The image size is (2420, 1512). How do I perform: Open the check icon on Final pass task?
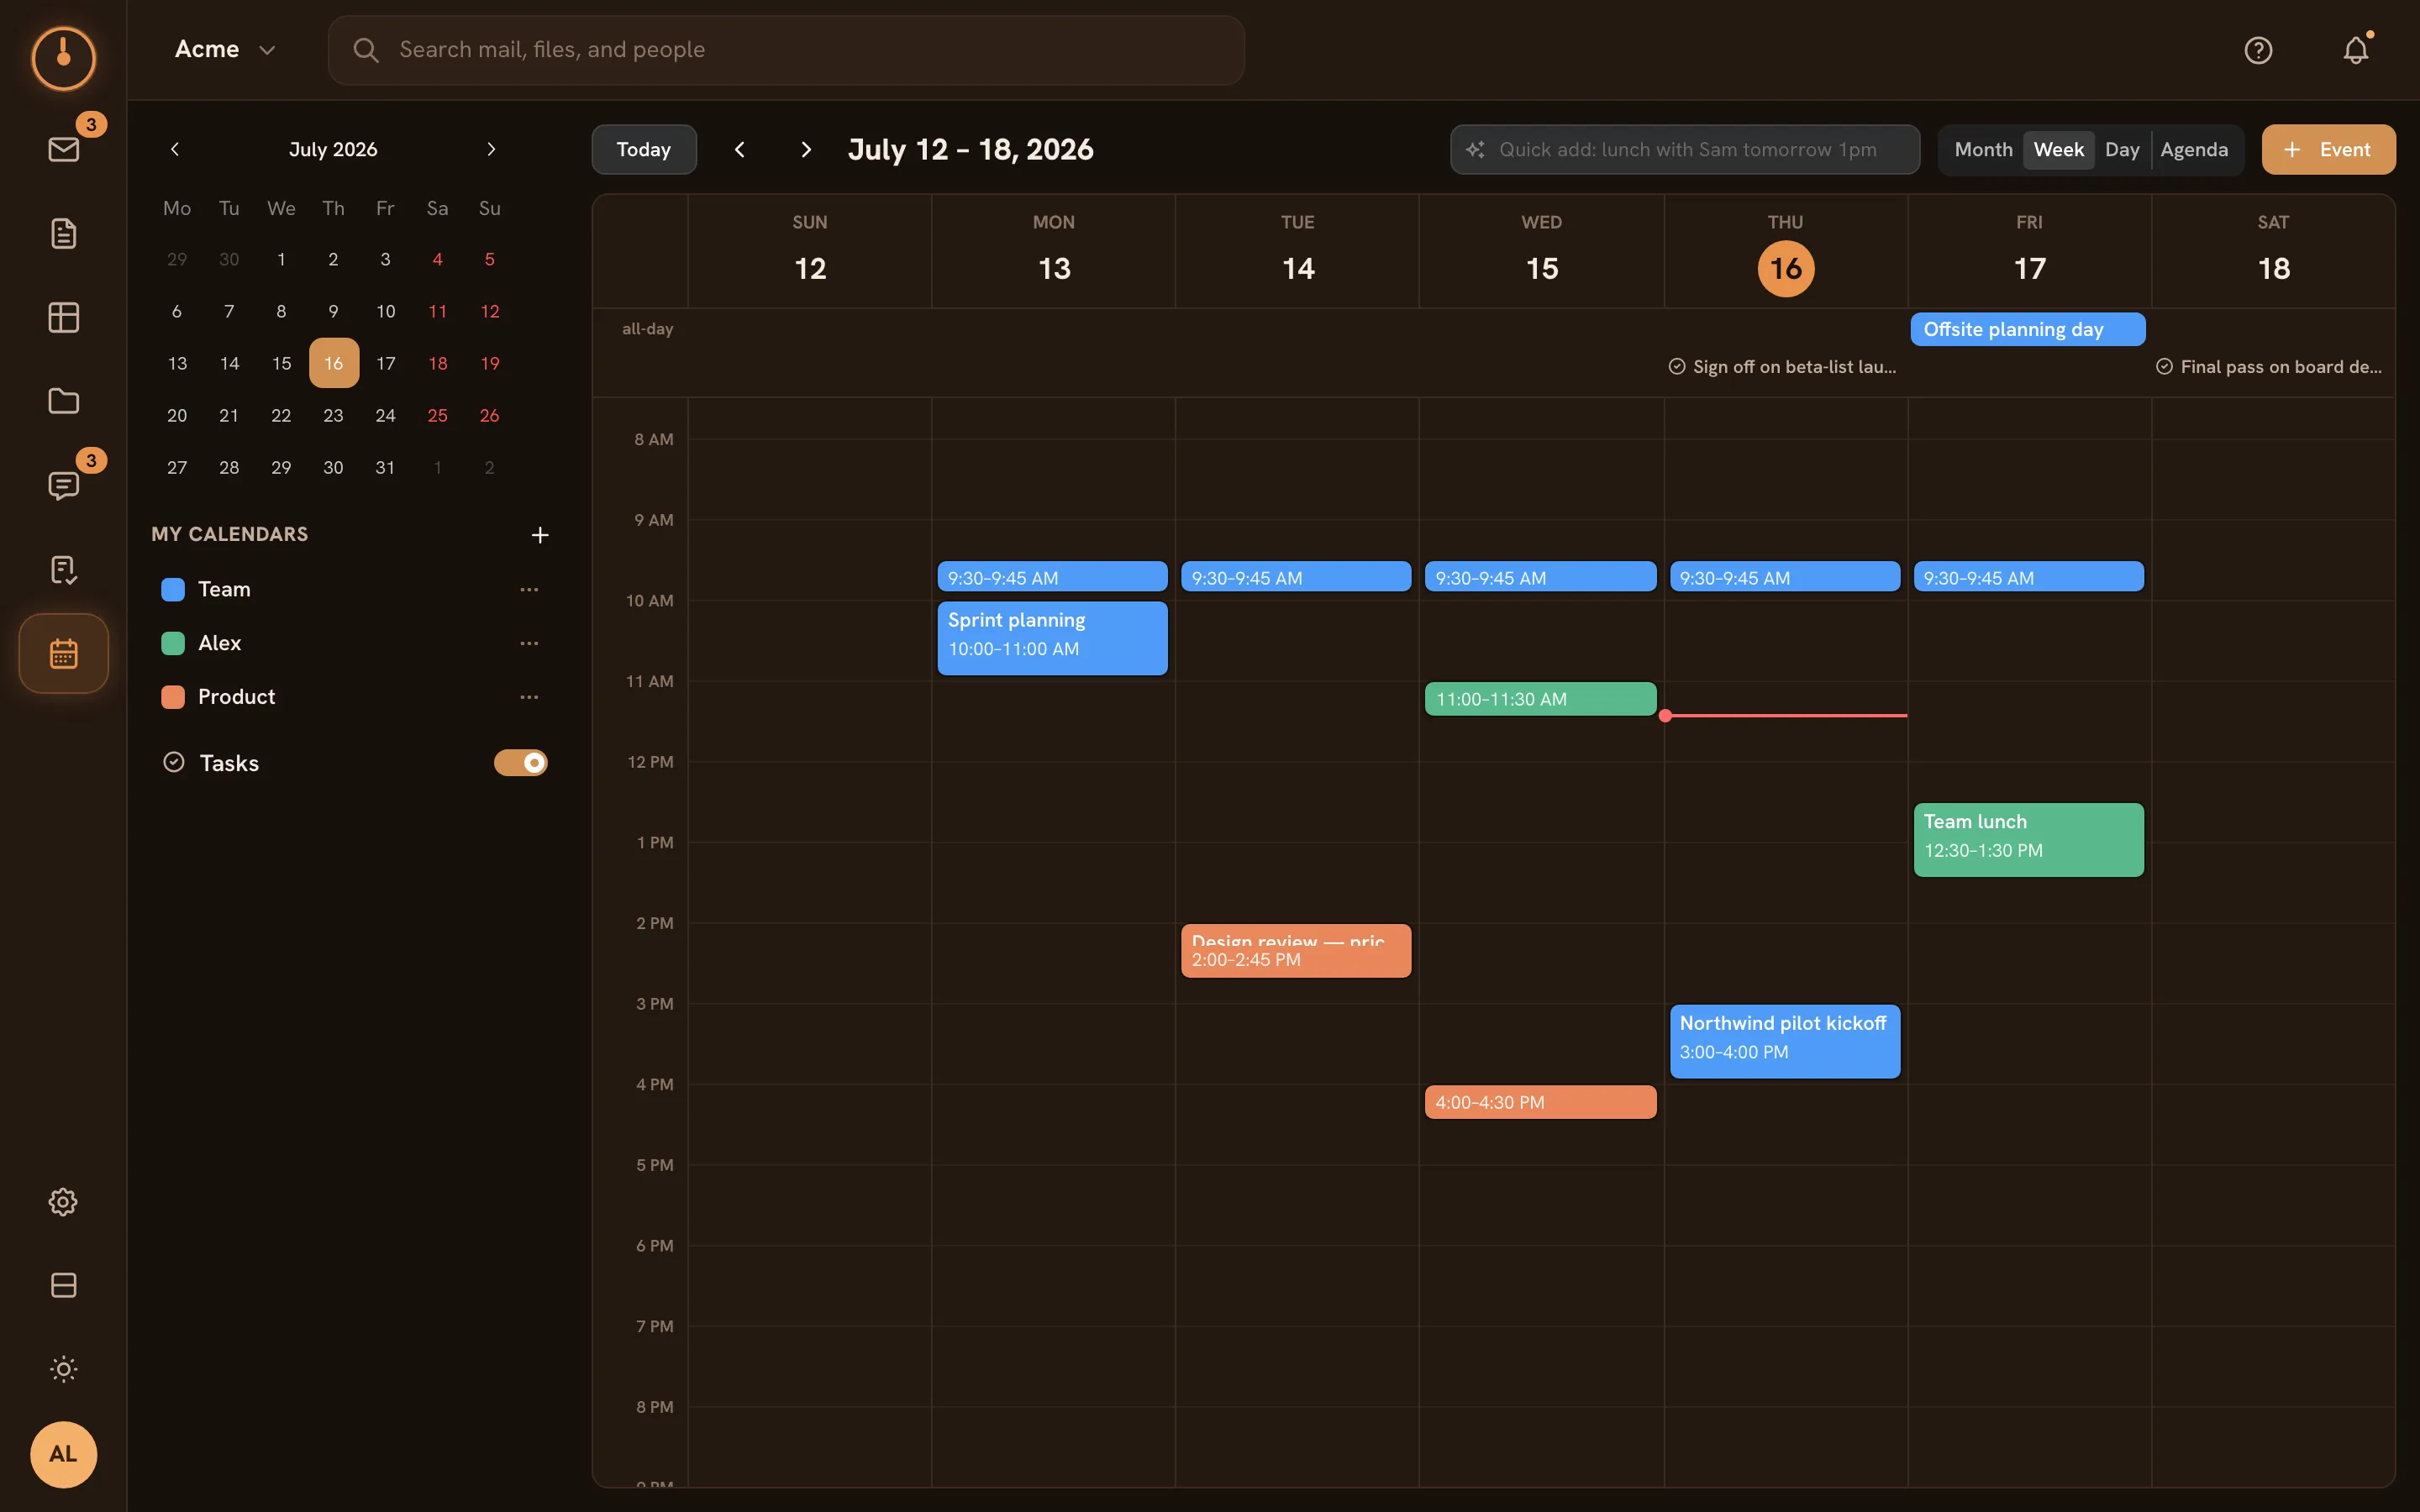(2164, 367)
